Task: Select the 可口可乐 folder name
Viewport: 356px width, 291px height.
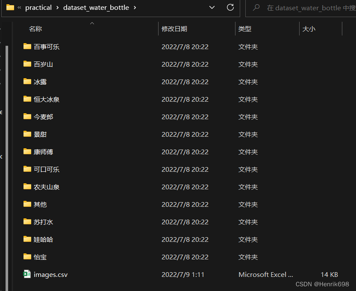Action: (47, 169)
